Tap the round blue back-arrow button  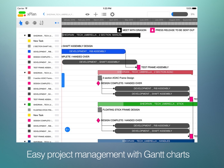point(67,130)
